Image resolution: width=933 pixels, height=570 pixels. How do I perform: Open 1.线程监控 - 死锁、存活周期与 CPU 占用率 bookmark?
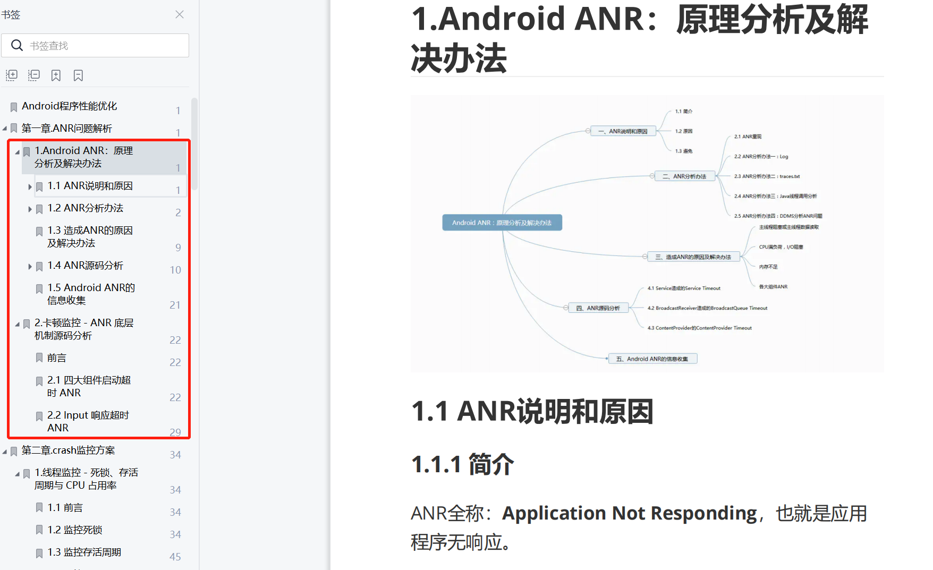coord(86,479)
